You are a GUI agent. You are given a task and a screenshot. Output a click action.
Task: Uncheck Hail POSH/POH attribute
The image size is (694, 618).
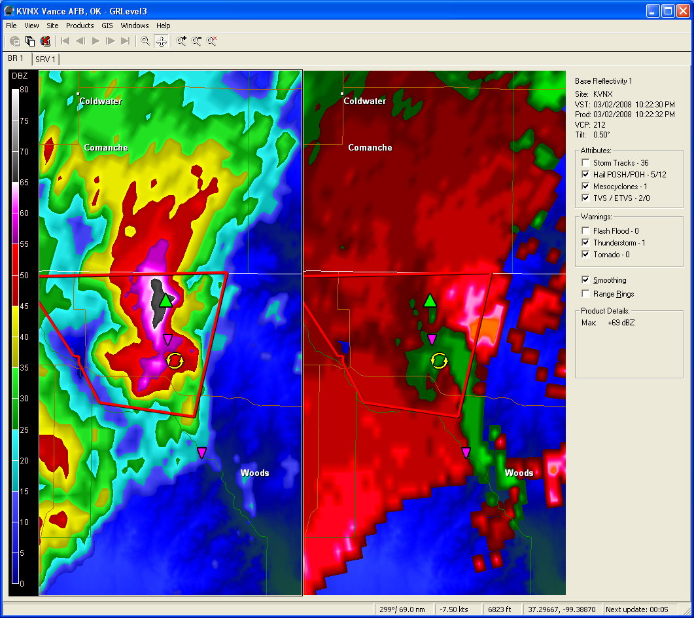pos(585,175)
